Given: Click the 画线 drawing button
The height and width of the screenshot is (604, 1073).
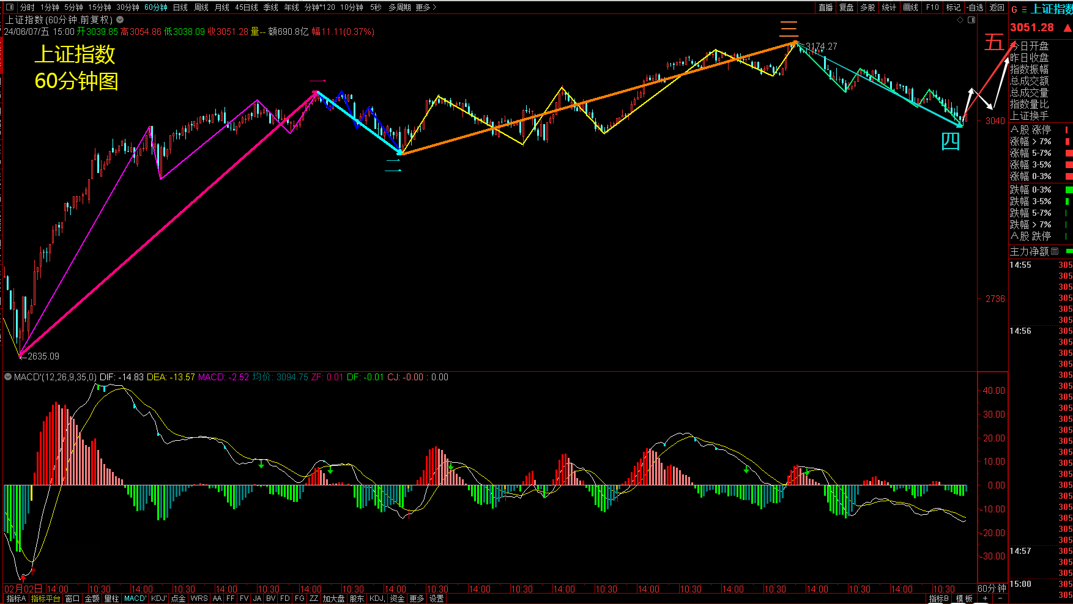Looking at the screenshot, I should (x=911, y=7).
